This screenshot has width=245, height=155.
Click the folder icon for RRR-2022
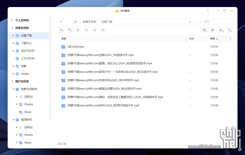63,106
